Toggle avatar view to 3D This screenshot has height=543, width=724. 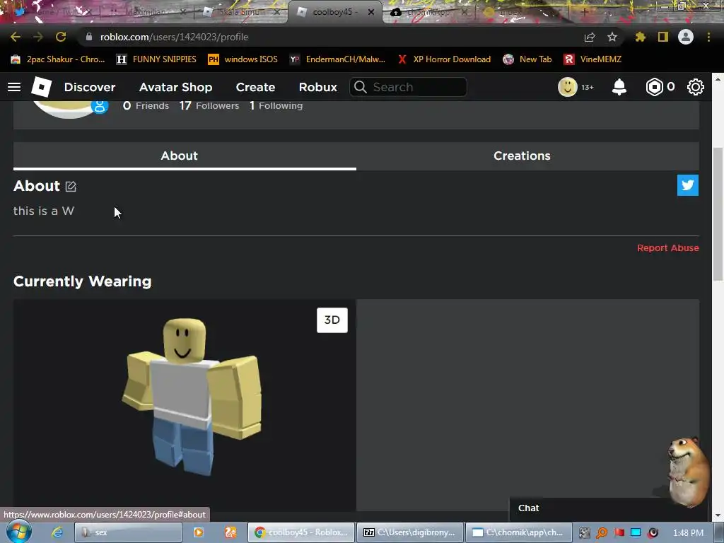pos(332,320)
